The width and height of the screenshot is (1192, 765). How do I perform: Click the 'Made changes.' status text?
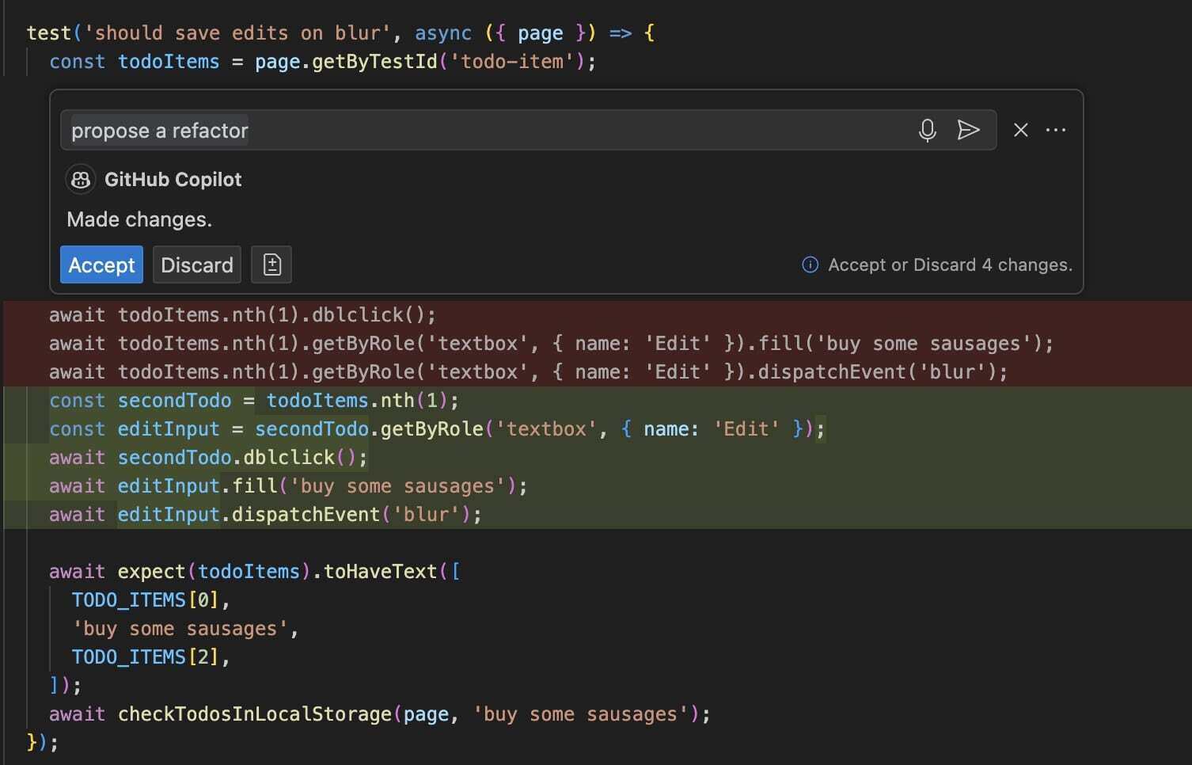[x=139, y=219]
